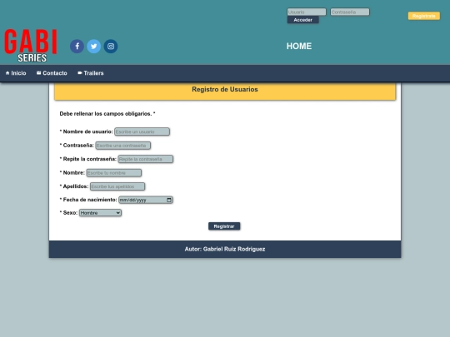The width and height of the screenshot is (450, 337).
Task: Click 'Autor: Gabriel Ruiz Rodriguez' footer text
Action: [225, 249]
